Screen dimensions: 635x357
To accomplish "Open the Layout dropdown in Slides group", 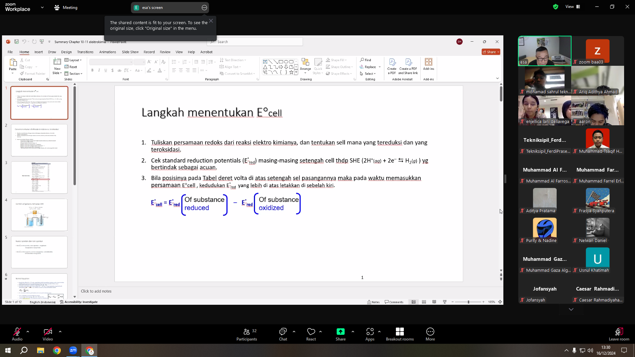I will (73, 60).
